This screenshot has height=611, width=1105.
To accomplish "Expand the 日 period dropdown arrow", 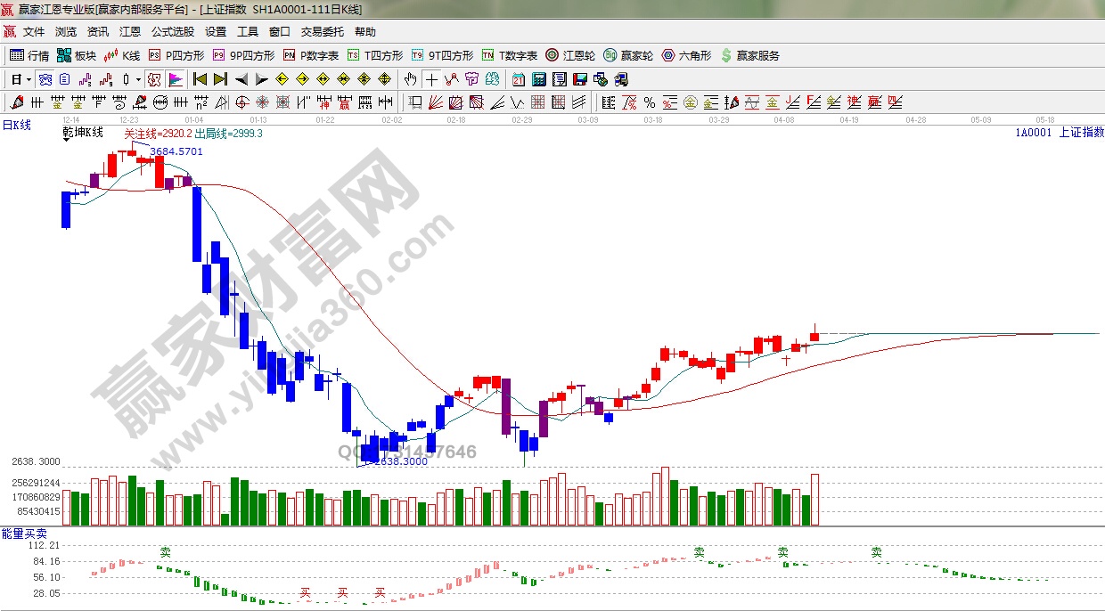I will 29,79.
